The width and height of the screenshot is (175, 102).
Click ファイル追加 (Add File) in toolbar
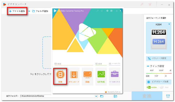click(x=17, y=11)
